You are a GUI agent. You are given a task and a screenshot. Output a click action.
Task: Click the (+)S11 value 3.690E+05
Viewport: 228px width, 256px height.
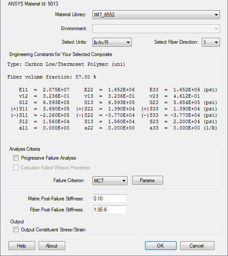[56, 109]
